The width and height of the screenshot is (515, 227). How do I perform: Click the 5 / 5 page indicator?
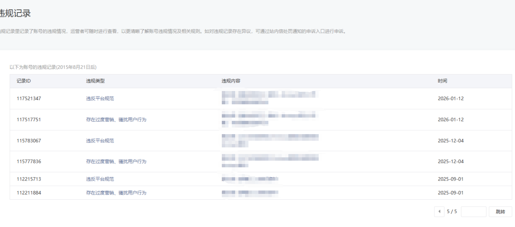[x=452, y=212]
